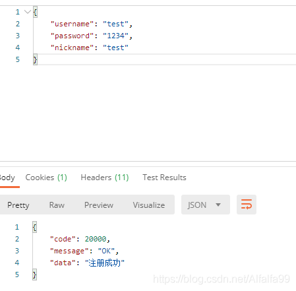Screen dimensions: 296x291
Task: Toggle word wrap icon in response toolbar
Action: point(247,205)
